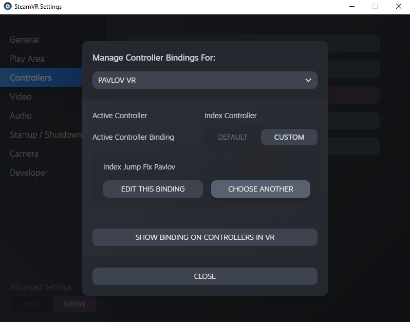Switch active binding to DEFAULT
410x322 pixels.
coord(232,137)
